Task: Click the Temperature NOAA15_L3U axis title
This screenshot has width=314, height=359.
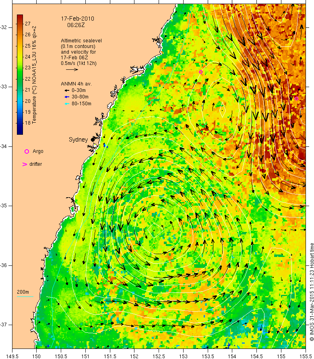Action: pos(34,75)
